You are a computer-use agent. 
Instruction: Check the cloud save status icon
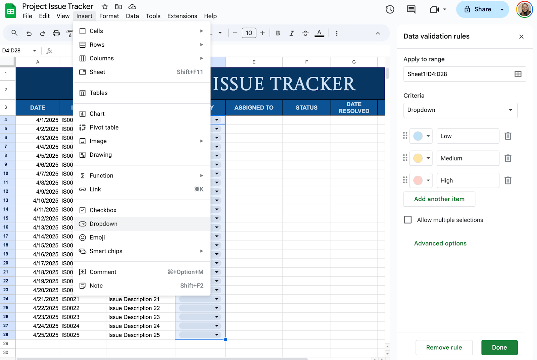pos(132,6)
